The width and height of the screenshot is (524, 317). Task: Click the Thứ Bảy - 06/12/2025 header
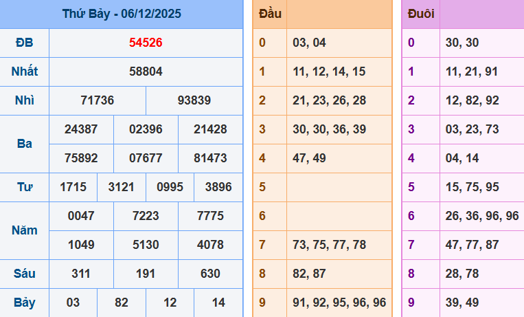pos(122,14)
